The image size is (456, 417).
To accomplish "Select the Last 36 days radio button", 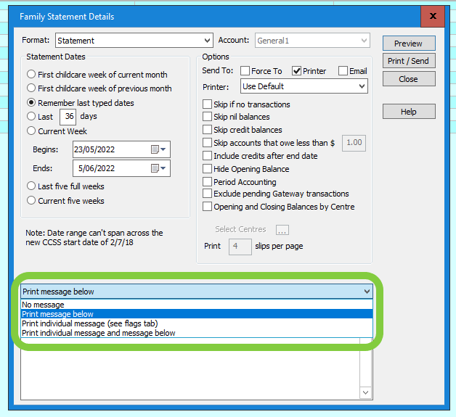I will [x=31, y=116].
